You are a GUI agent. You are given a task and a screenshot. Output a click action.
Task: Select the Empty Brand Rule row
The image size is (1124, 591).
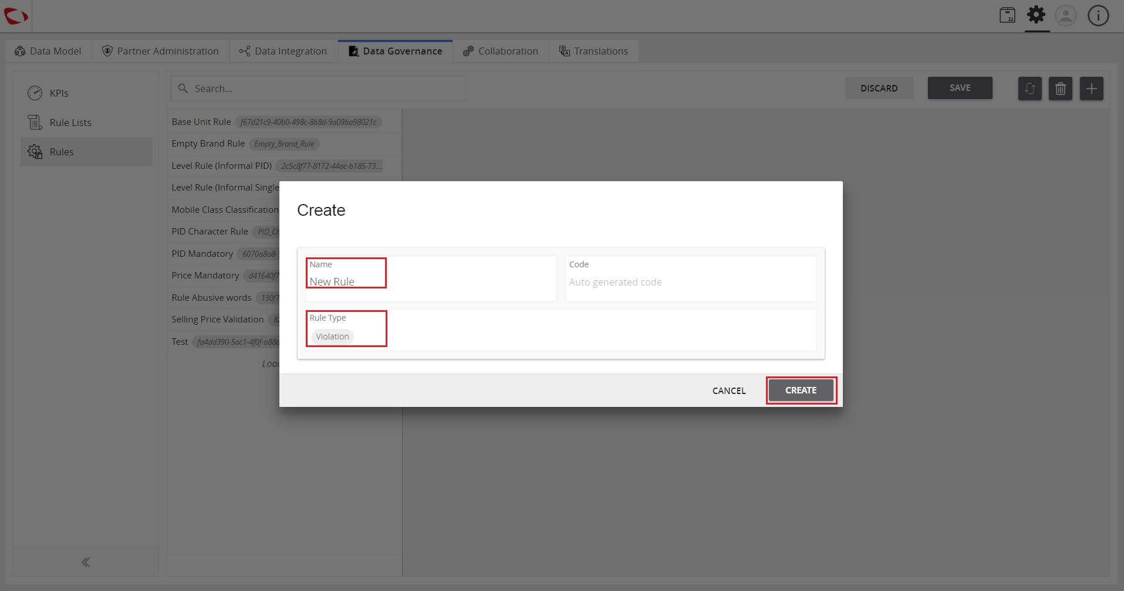click(284, 144)
